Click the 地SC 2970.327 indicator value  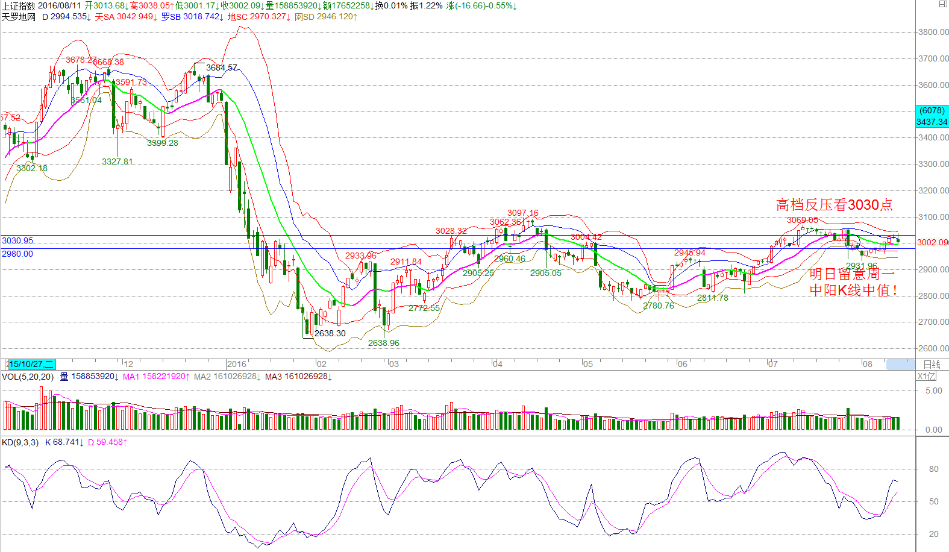tap(259, 17)
